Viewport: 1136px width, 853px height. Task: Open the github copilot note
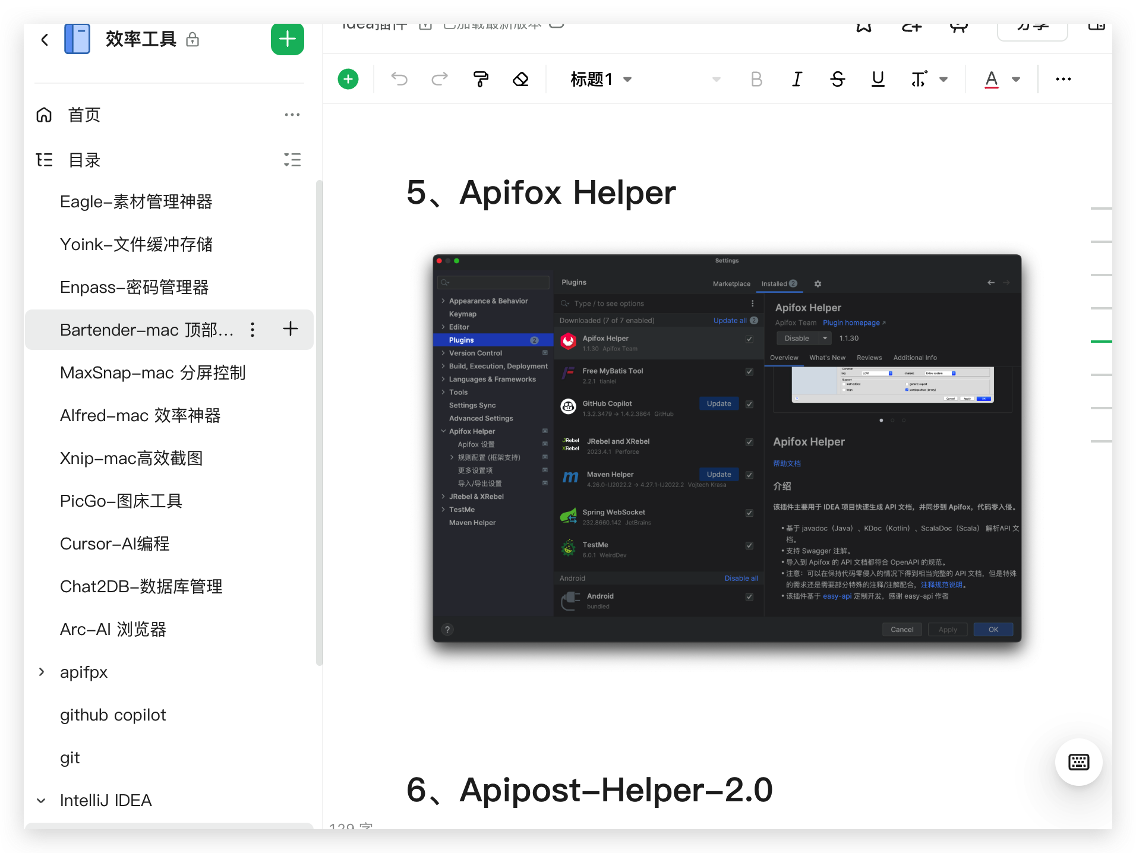pyautogui.click(x=113, y=715)
